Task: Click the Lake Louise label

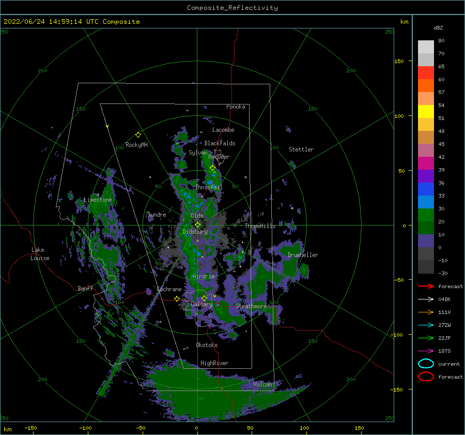Action: (40, 254)
